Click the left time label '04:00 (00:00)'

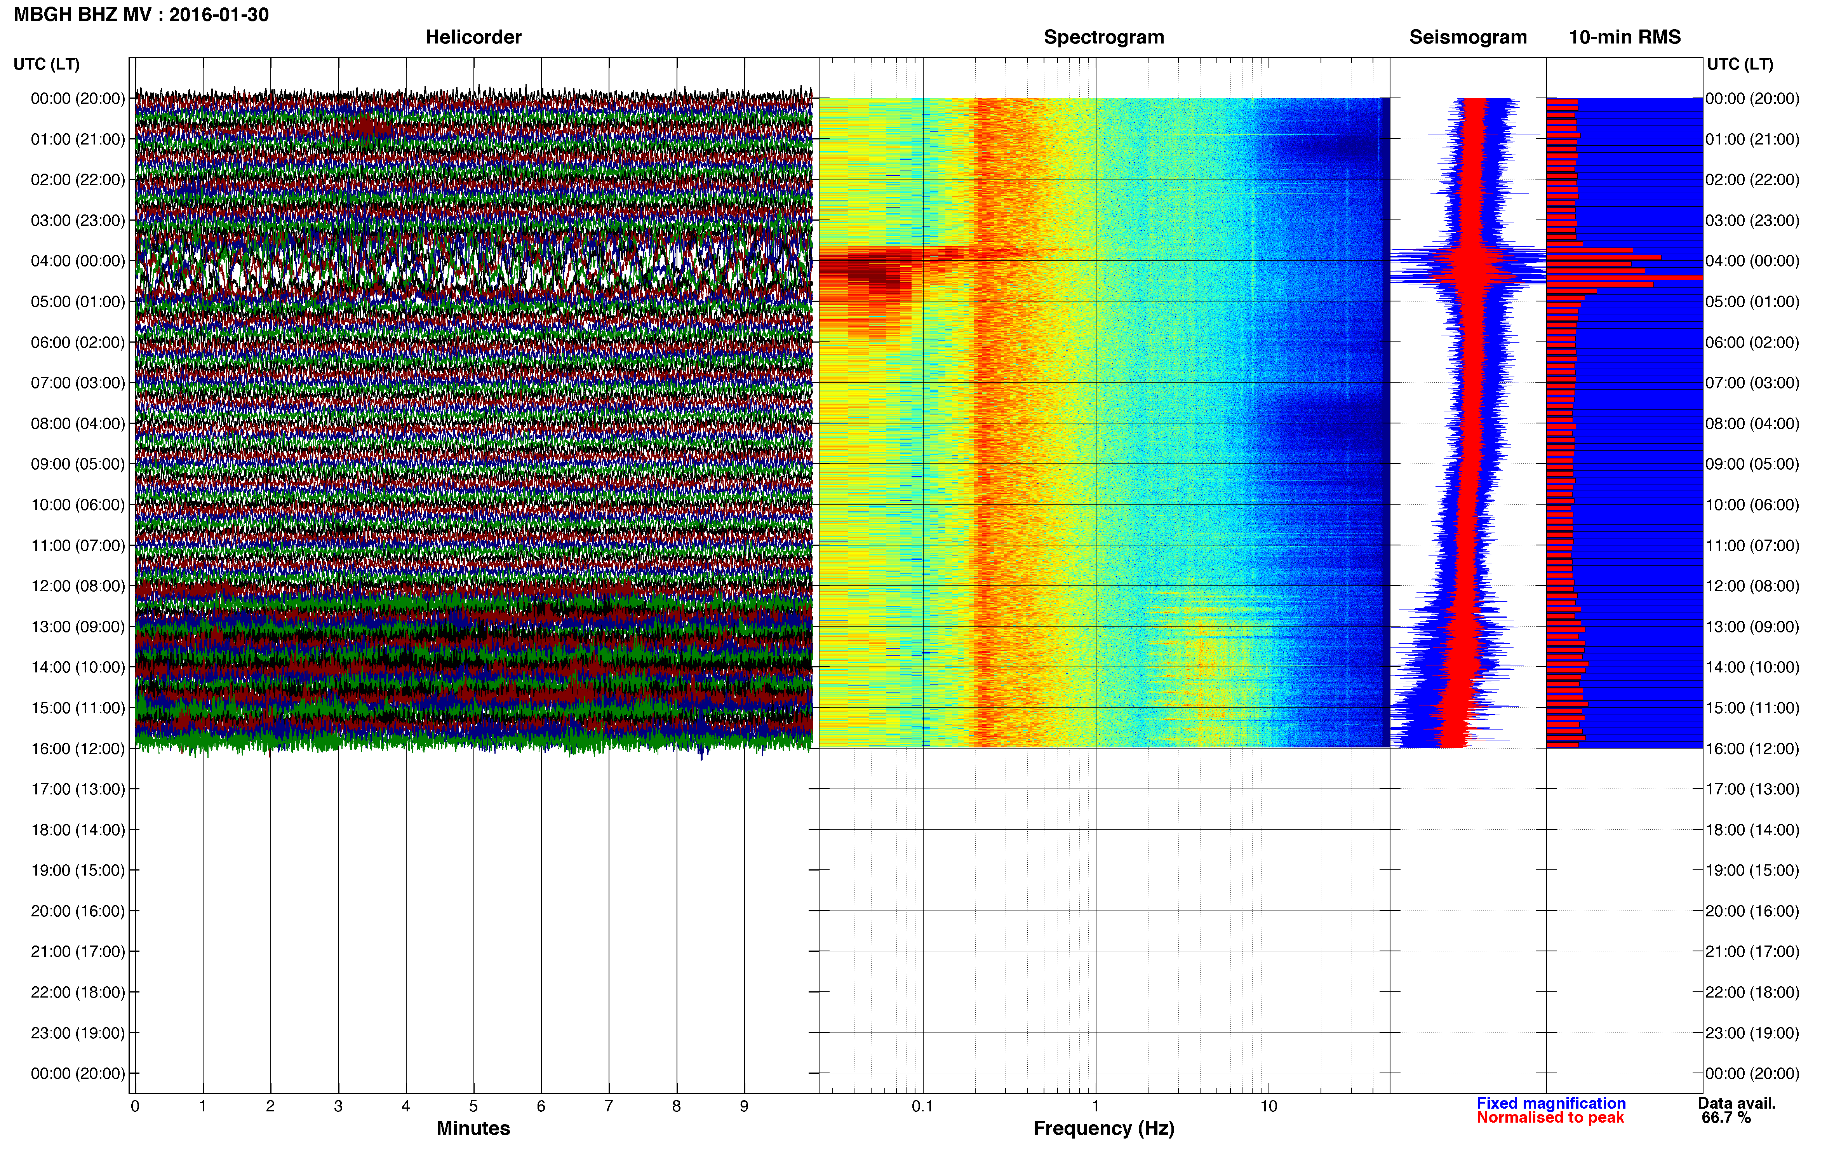[x=78, y=260]
